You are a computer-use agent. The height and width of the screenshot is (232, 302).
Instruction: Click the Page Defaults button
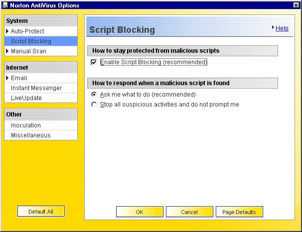(239, 212)
